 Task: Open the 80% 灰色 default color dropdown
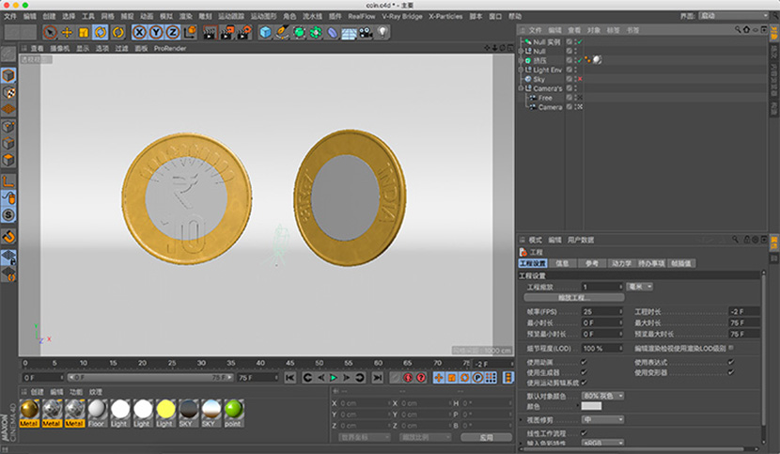pyautogui.click(x=603, y=396)
